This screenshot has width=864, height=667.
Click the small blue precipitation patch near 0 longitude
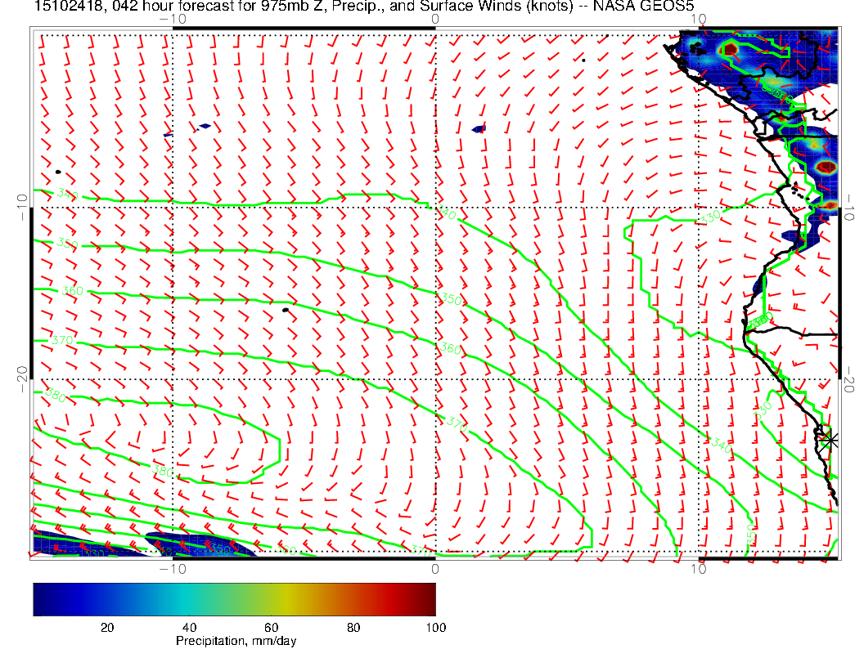coord(479,129)
